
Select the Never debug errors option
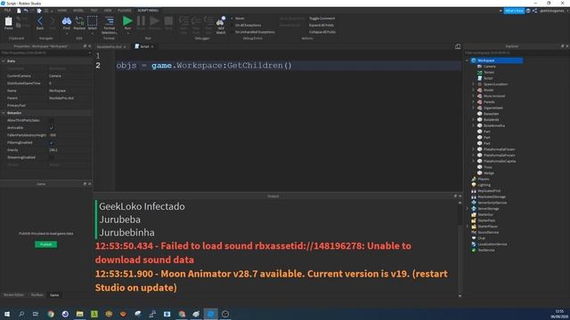(x=240, y=18)
